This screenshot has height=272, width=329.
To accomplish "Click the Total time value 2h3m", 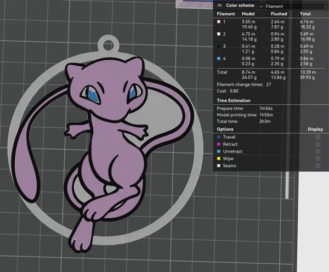I will pyautogui.click(x=265, y=121).
